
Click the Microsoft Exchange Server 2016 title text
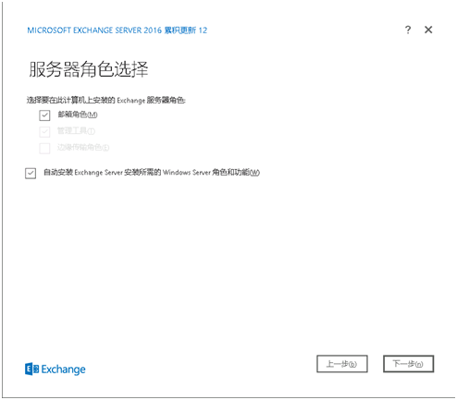point(94,30)
